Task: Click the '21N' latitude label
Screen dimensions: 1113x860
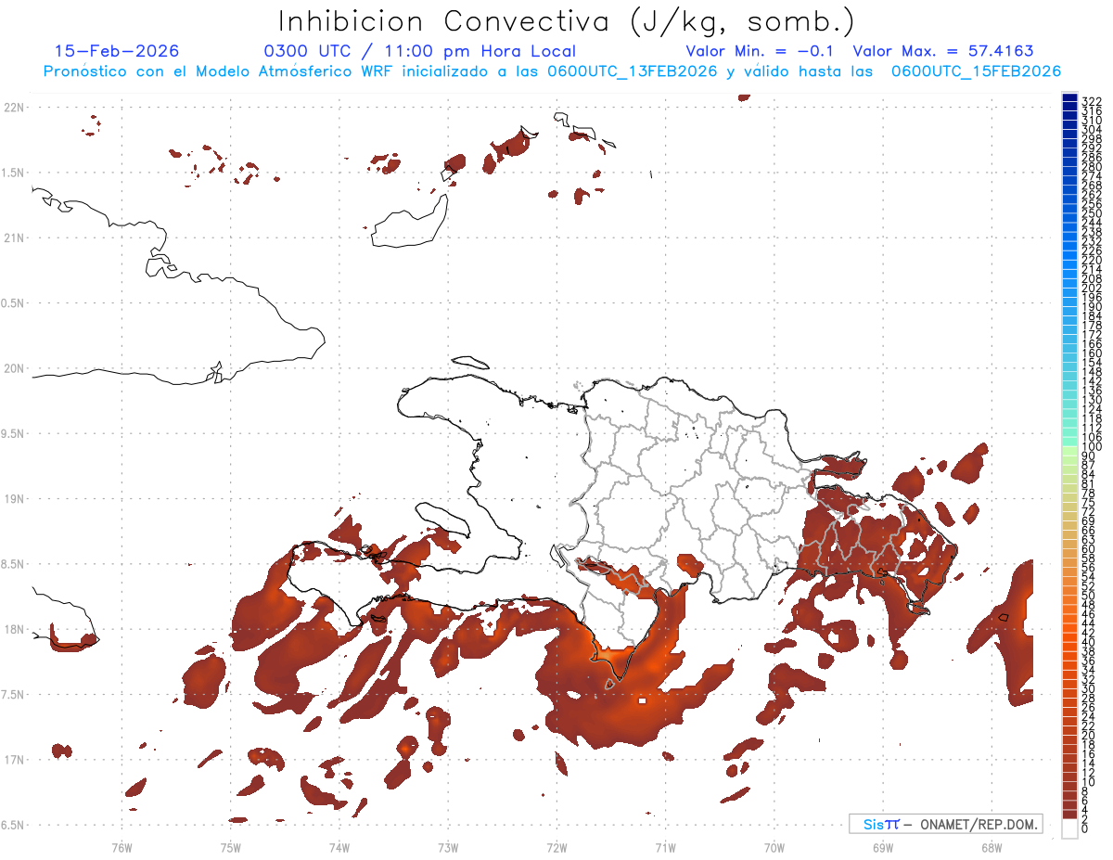Action: (x=14, y=237)
